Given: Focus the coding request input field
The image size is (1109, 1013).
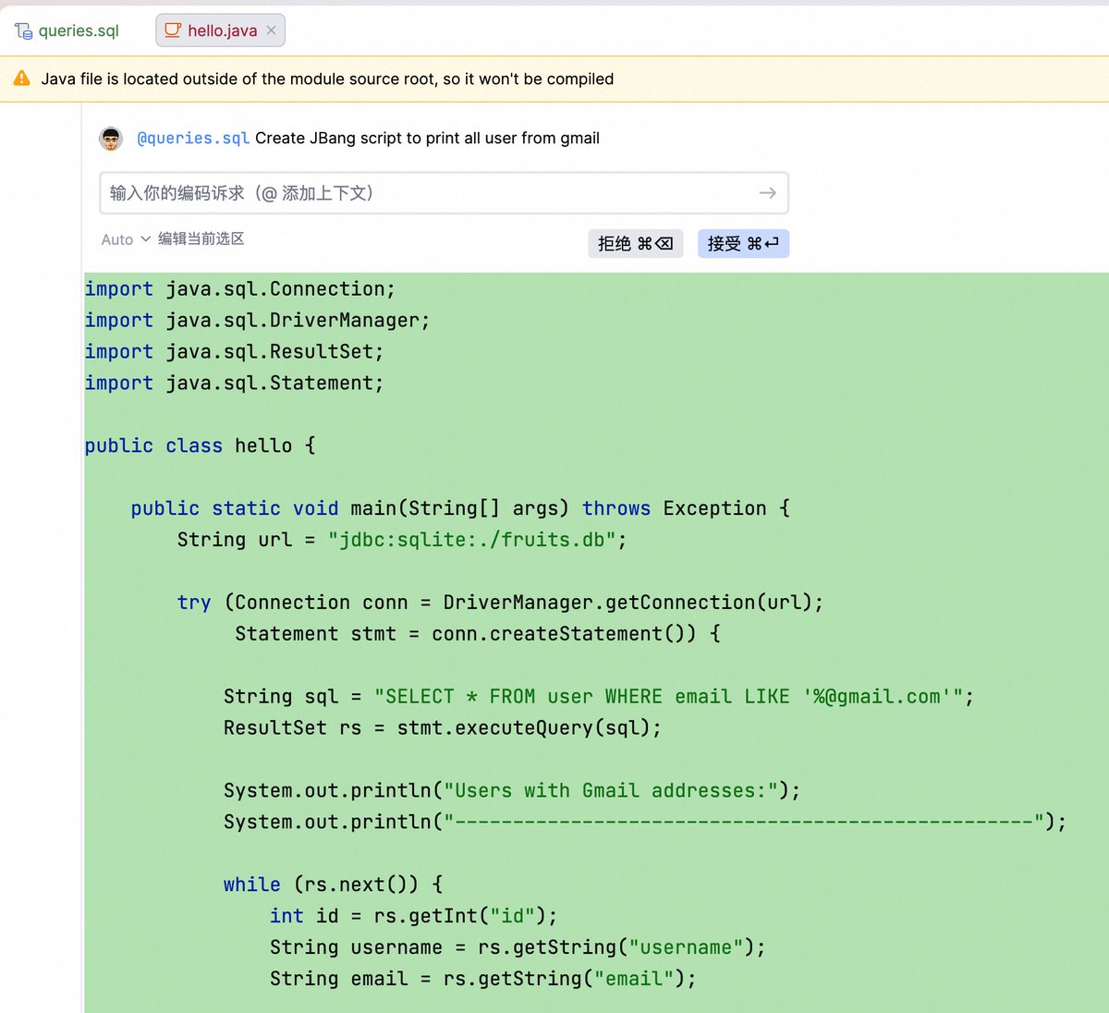Looking at the screenshot, I should pyautogui.click(x=444, y=193).
